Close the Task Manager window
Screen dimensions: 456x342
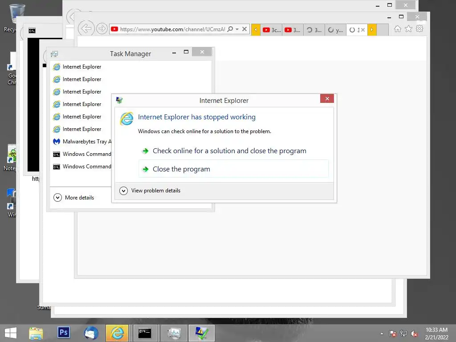coord(202,52)
